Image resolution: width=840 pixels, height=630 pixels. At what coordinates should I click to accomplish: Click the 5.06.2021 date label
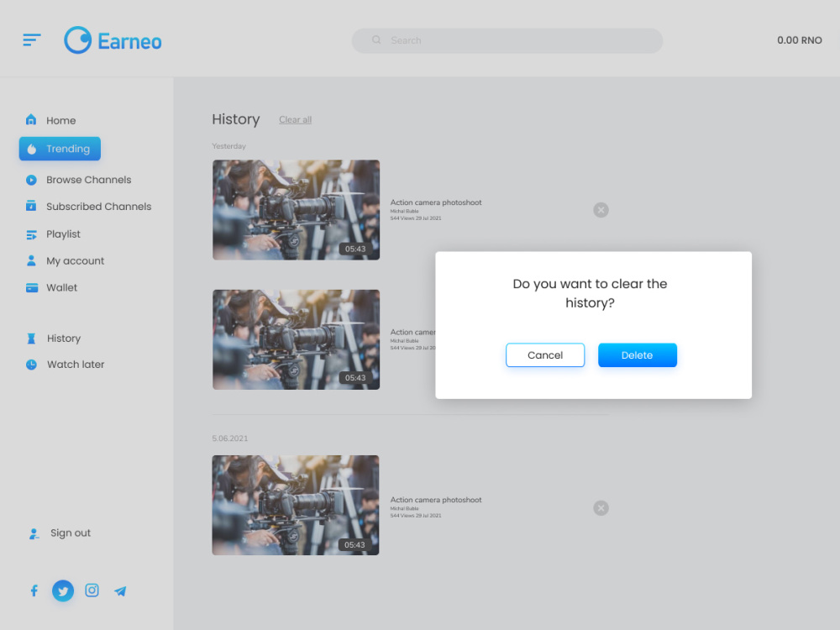pos(230,438)
